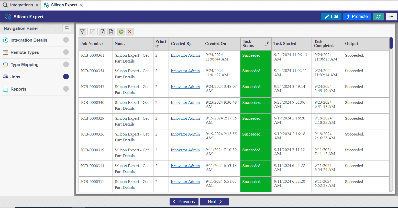The height and width of the screenshot is (208, 398).
Task: Click the open-in-new-window toolbar icon
Action: (93, 32)
